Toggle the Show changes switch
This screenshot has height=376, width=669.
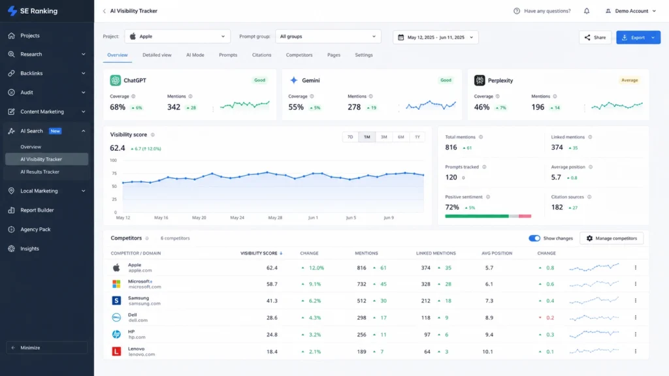[534, 238]
